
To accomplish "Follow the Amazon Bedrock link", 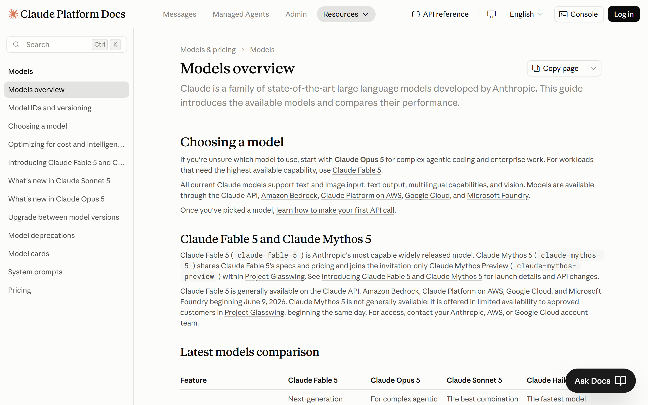I will (289, 195).
